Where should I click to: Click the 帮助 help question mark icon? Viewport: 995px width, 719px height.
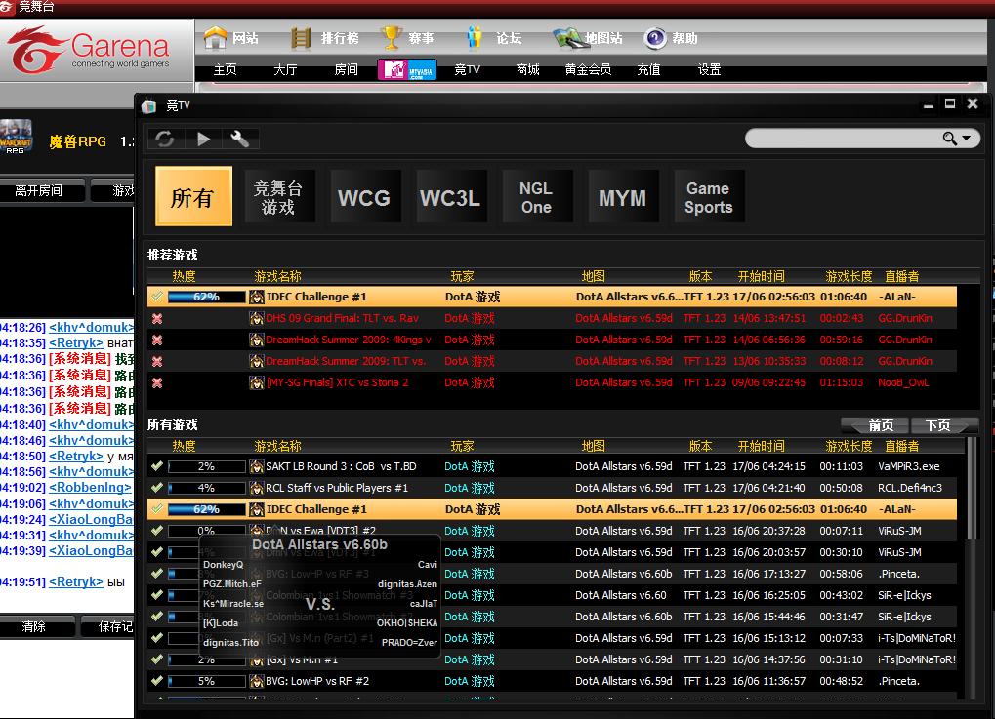655,38
